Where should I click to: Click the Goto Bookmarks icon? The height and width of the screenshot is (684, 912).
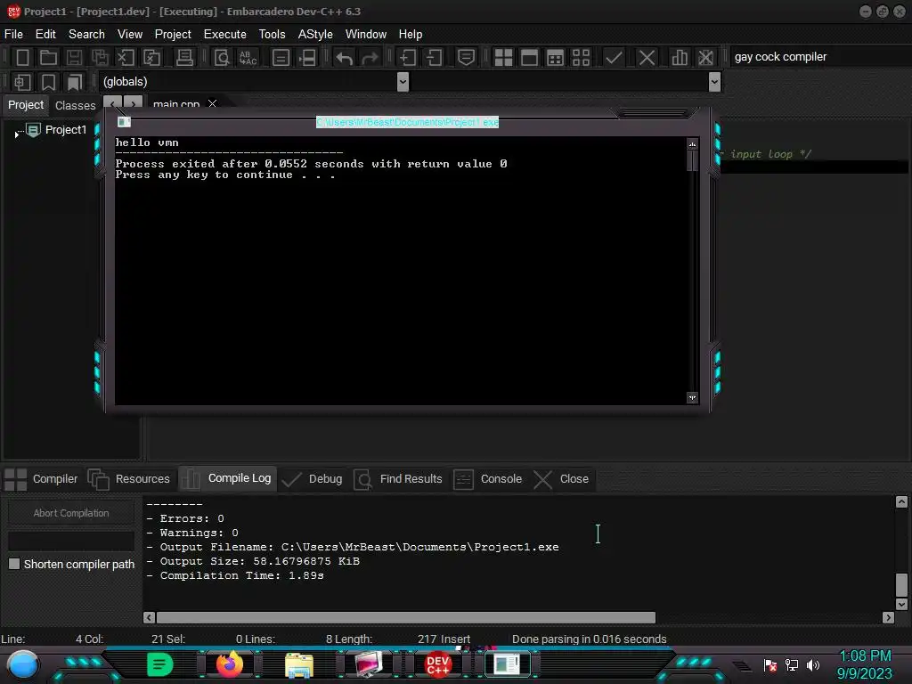coord(74,82)
